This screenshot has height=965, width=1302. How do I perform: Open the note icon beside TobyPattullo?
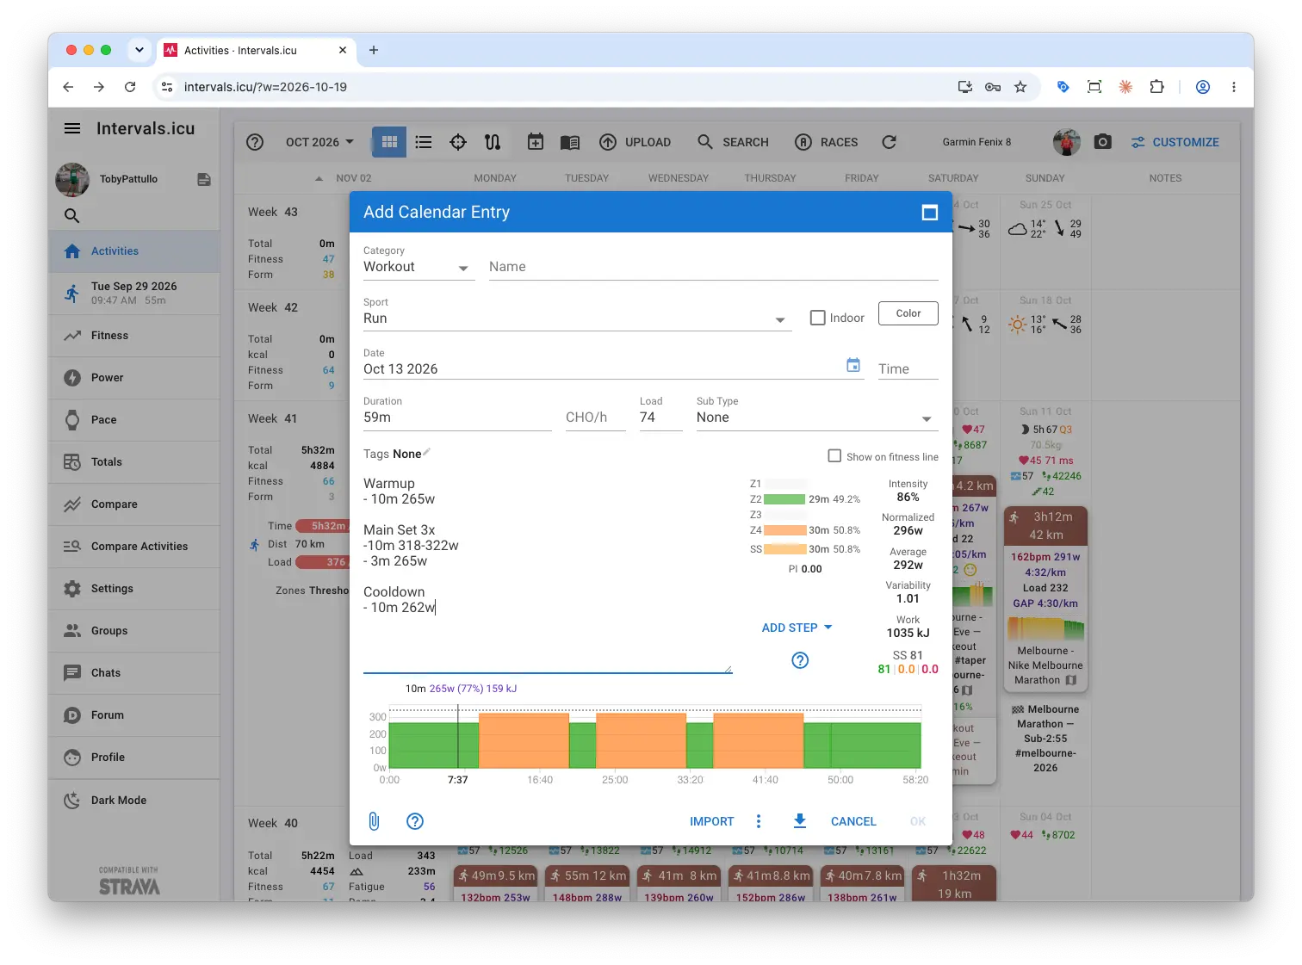204,179
